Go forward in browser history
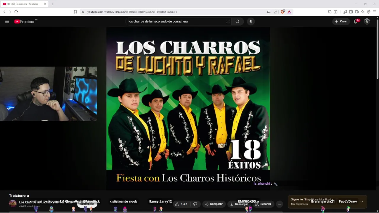 (x=10, y=12)
